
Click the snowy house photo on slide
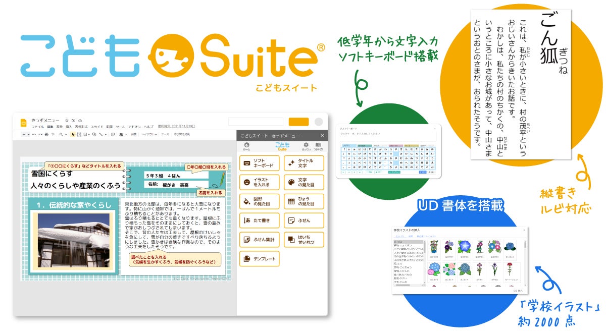[74, 240]
